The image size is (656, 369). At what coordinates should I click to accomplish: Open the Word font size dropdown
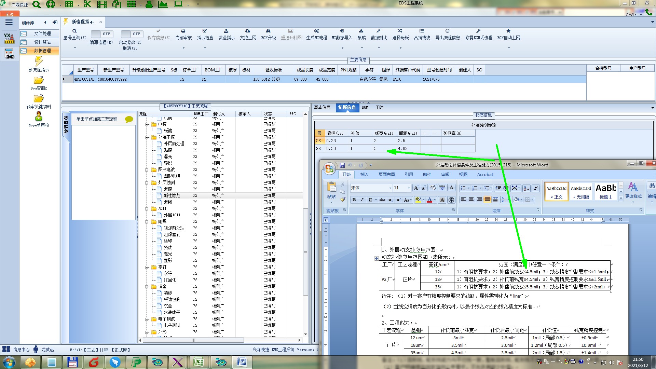408,188
